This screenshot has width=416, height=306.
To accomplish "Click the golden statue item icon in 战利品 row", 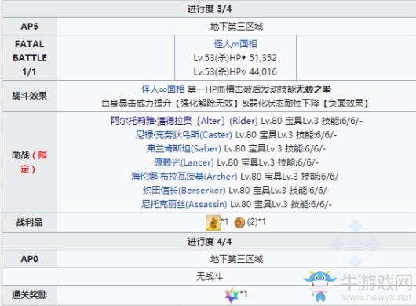I will tap(213, 223).
